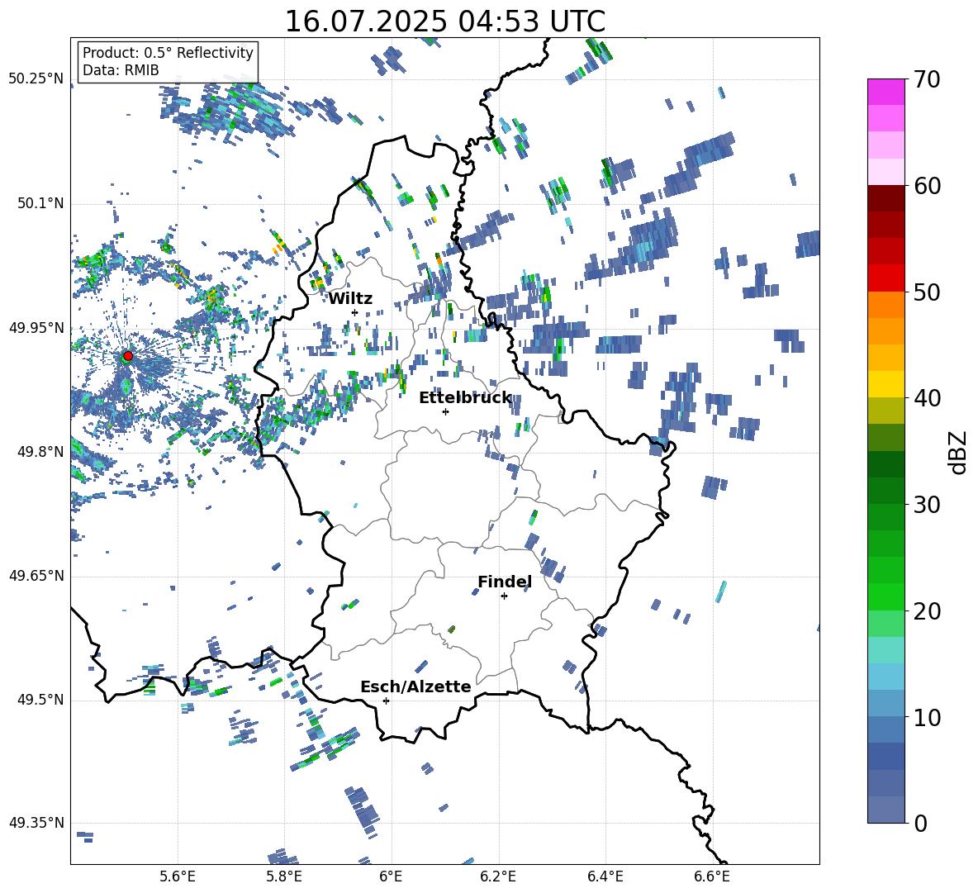Click the red radar site marker
Image resolution: width=978 pixels, height=893 pixels.
pos(128,356)
